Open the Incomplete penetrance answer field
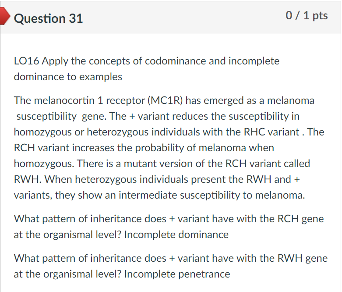 click(177, 274)
